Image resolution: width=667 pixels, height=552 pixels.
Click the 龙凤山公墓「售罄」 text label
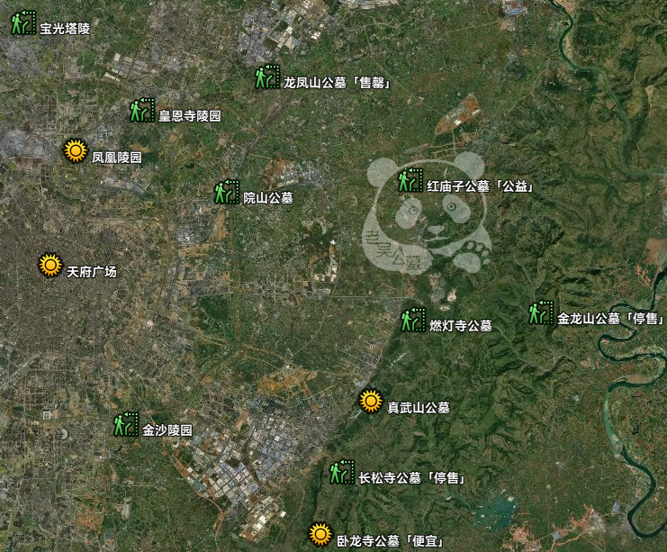341,83
